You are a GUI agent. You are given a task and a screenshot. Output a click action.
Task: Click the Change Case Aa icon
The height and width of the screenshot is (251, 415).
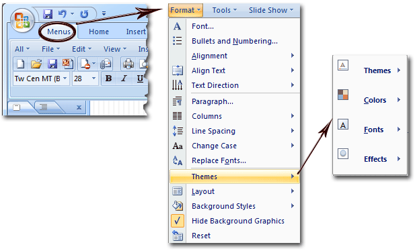click(178, 146)
